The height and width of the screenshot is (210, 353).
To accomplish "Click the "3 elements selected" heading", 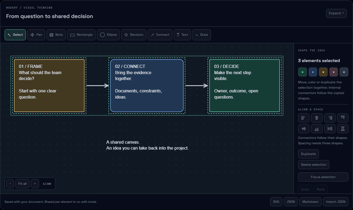I will 319,61.
